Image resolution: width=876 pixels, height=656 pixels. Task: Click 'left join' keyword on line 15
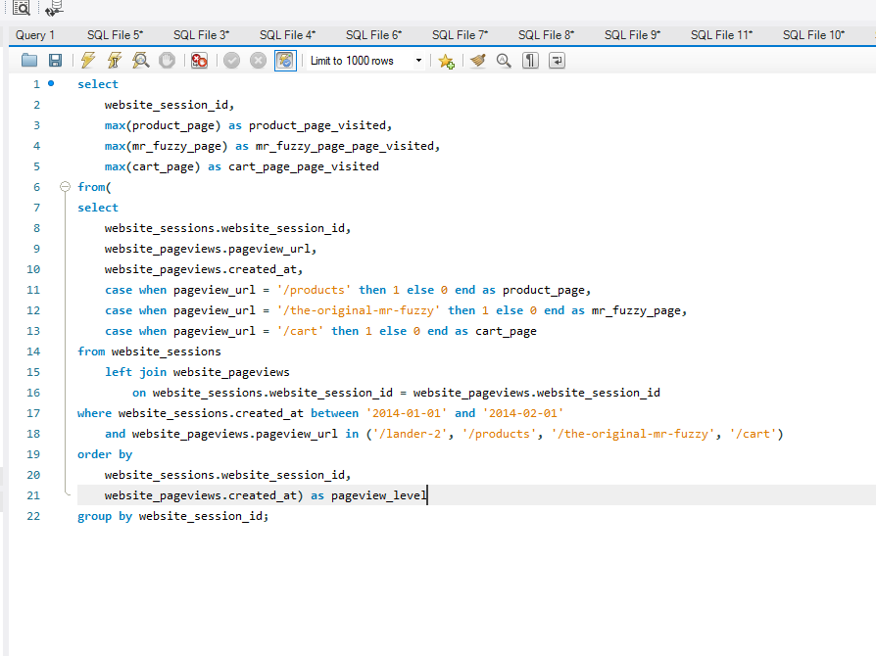pyautogui.click(x=136, y=372)
